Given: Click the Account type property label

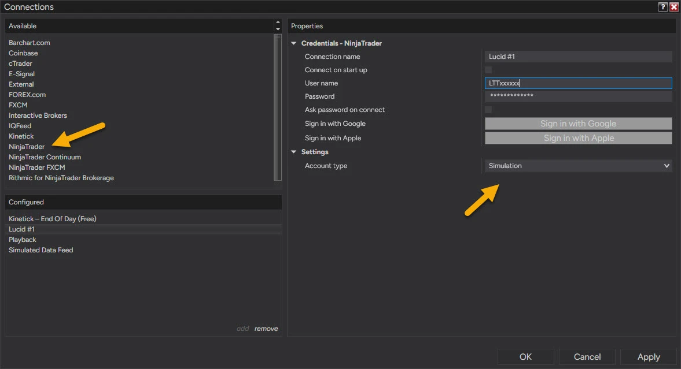Looking at the screenshot, I should 326,166.
